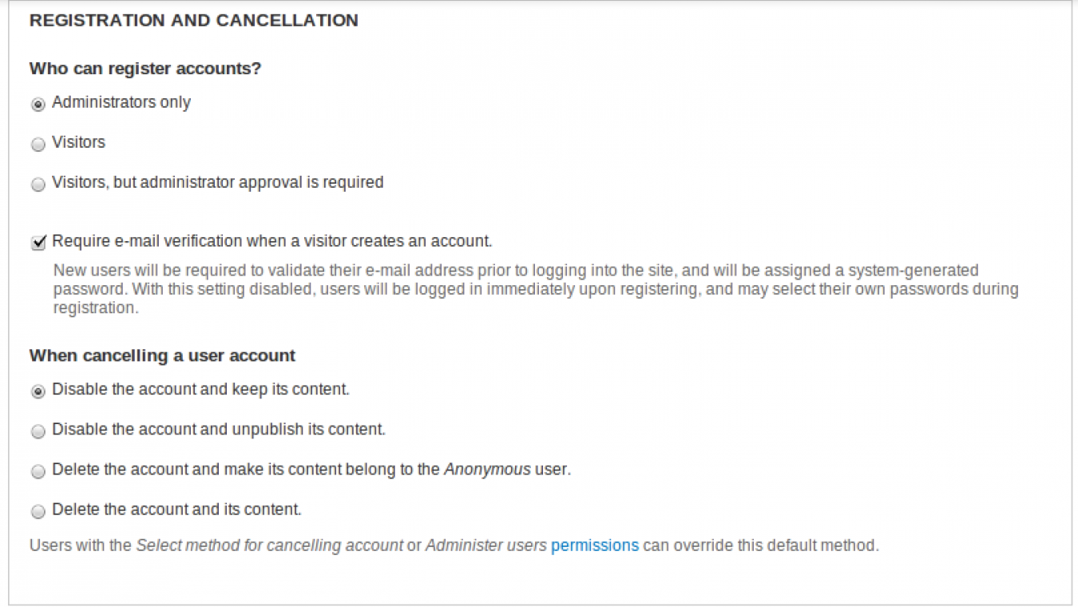
Task: Click the REGISTRATION AND CANCELLATION section title
Action: tap(193, 20)
